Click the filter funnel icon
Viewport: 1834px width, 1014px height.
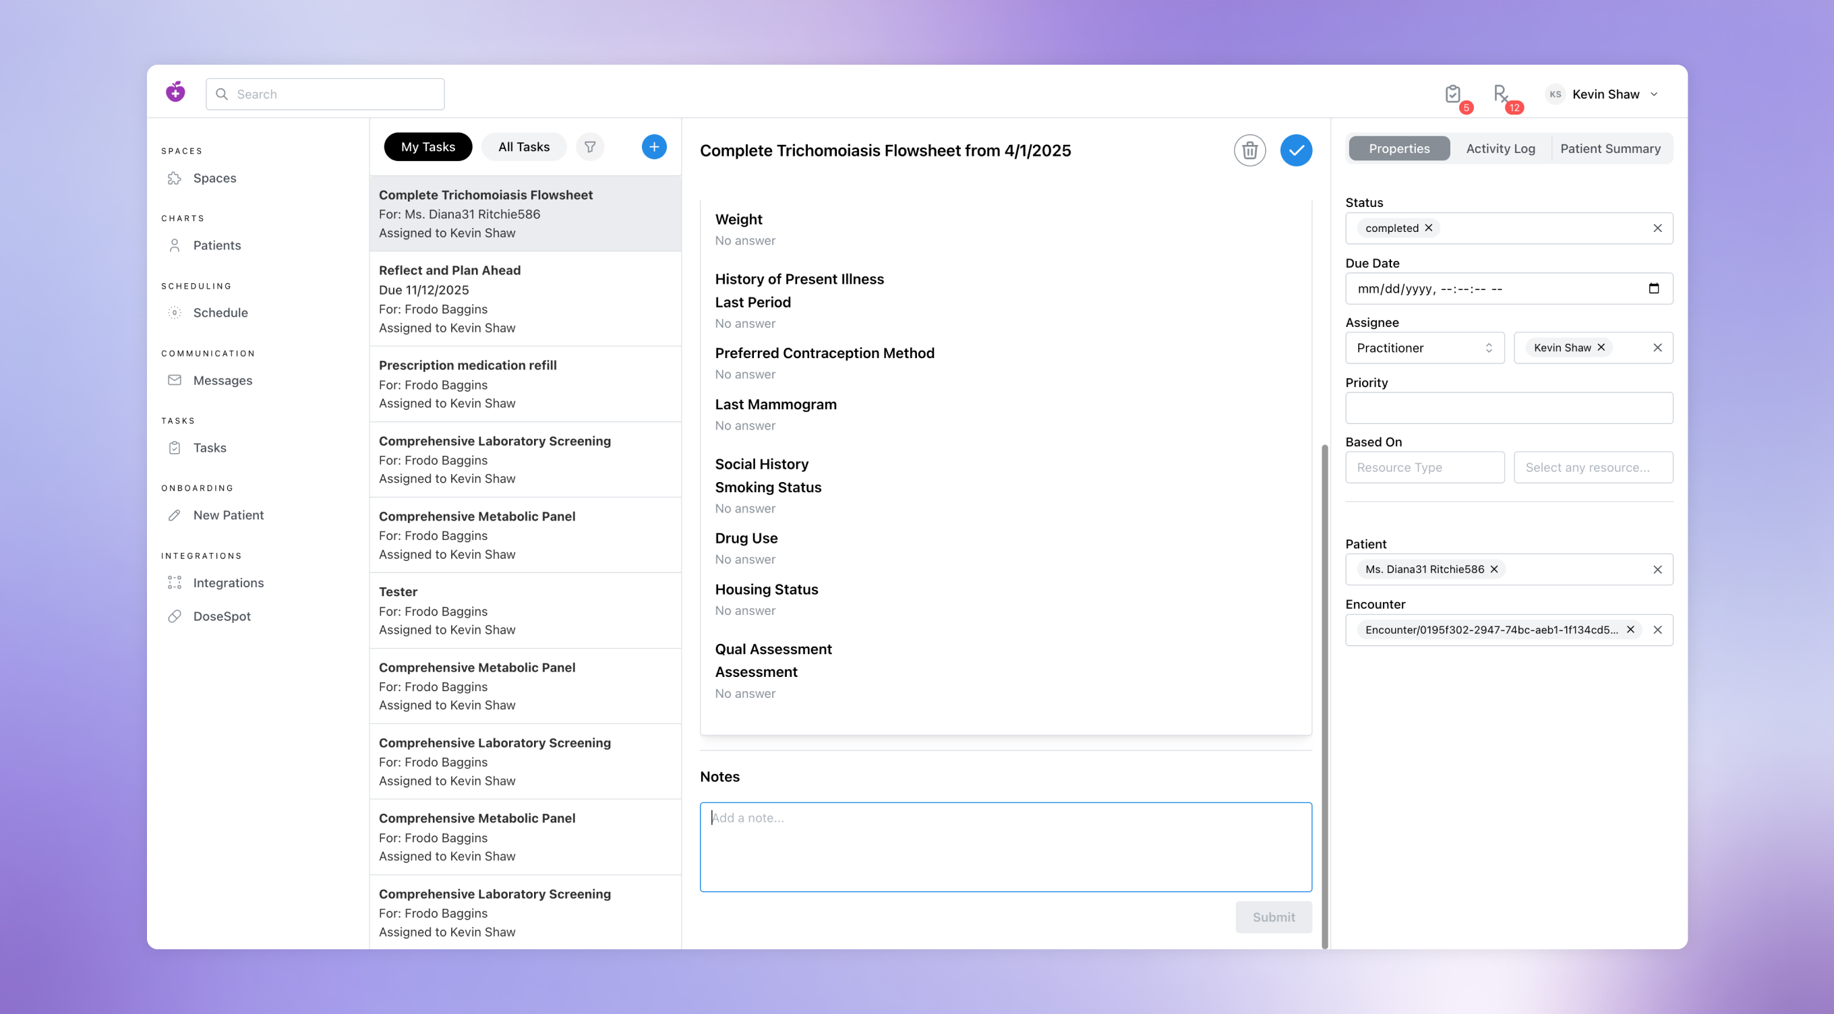pos(590,147)
